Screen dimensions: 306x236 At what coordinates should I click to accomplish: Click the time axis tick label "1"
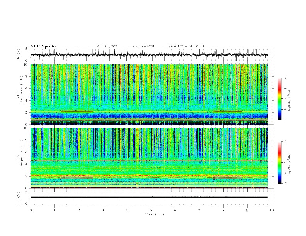pos(54,210)
